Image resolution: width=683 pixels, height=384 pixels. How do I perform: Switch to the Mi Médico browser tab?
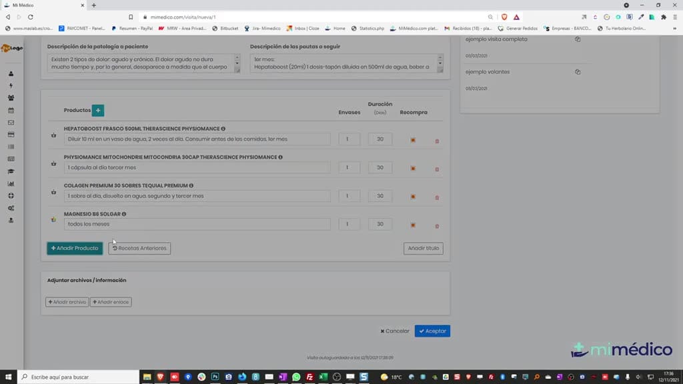point(43,5)
